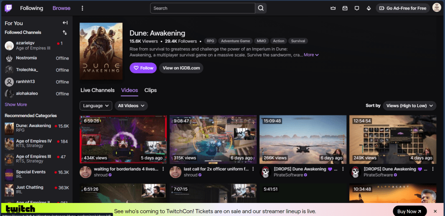Image resolution: width=445 pixels, height=216 pixels.
Task: Click alohakaleo channel avatar
Action: tap(9, 94)
